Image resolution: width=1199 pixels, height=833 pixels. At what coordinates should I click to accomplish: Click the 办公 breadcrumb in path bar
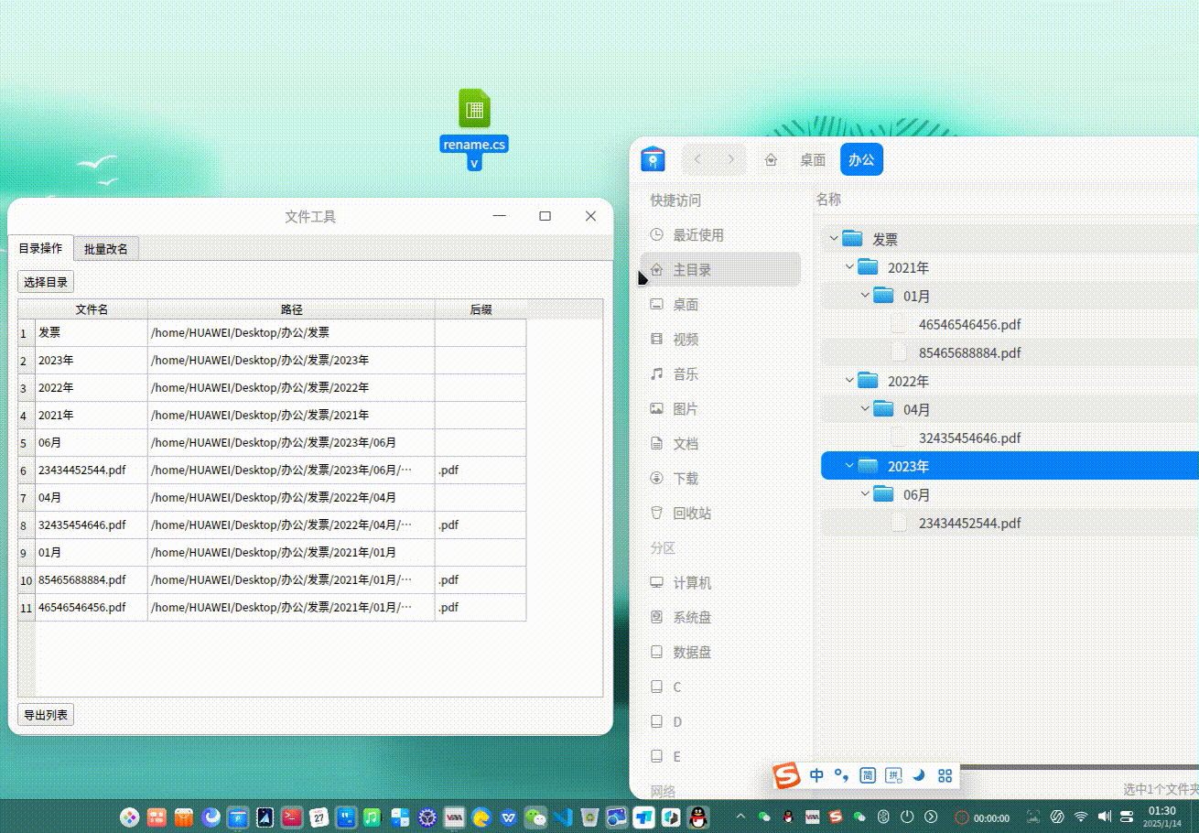pyautogui.click(x=861, y=159)
